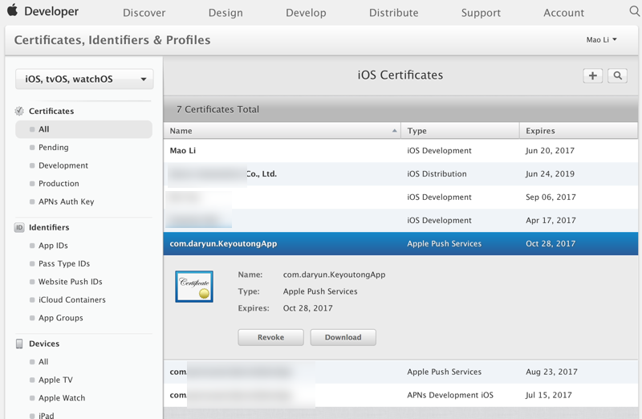Show Development certificates
642x419 pixels.
click(x=63, y=165)
